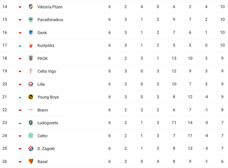The height and width of the screenshot is (168, 228).
Task: Click the PAOK club badge
Action: click(x=31, y=58)
